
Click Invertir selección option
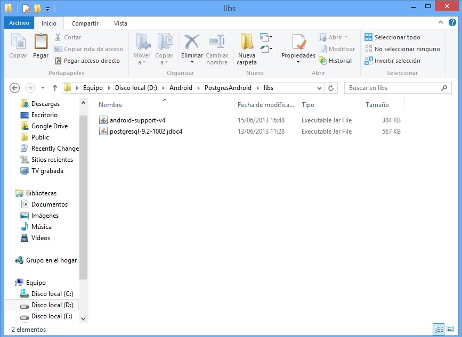point(392,61)
